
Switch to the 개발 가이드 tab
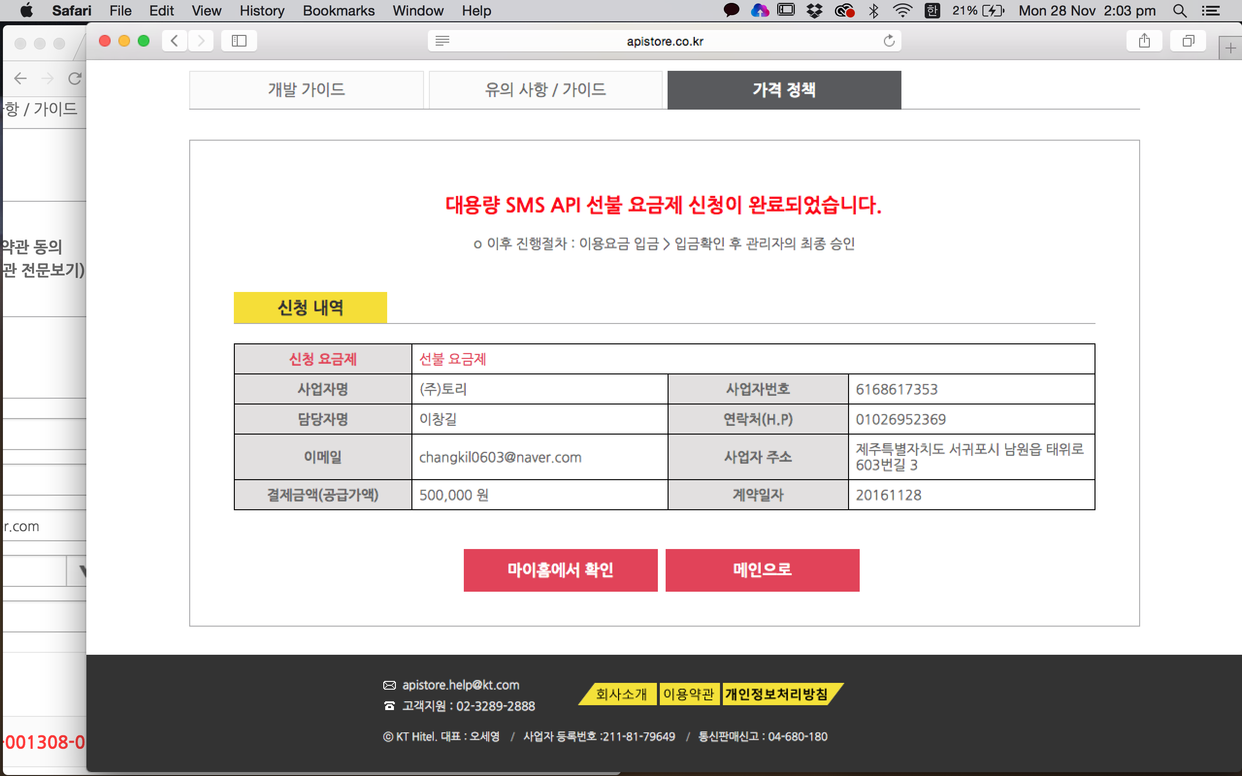pos(307,90)
